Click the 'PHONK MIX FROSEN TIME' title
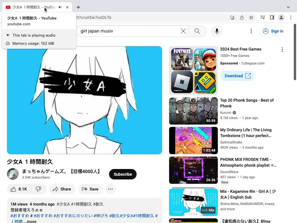 [248, 162]
